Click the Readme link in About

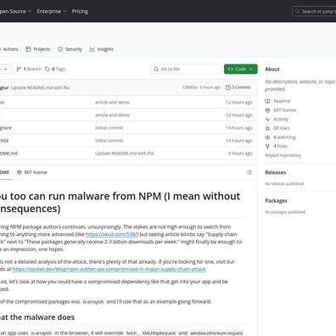(282, 101)
